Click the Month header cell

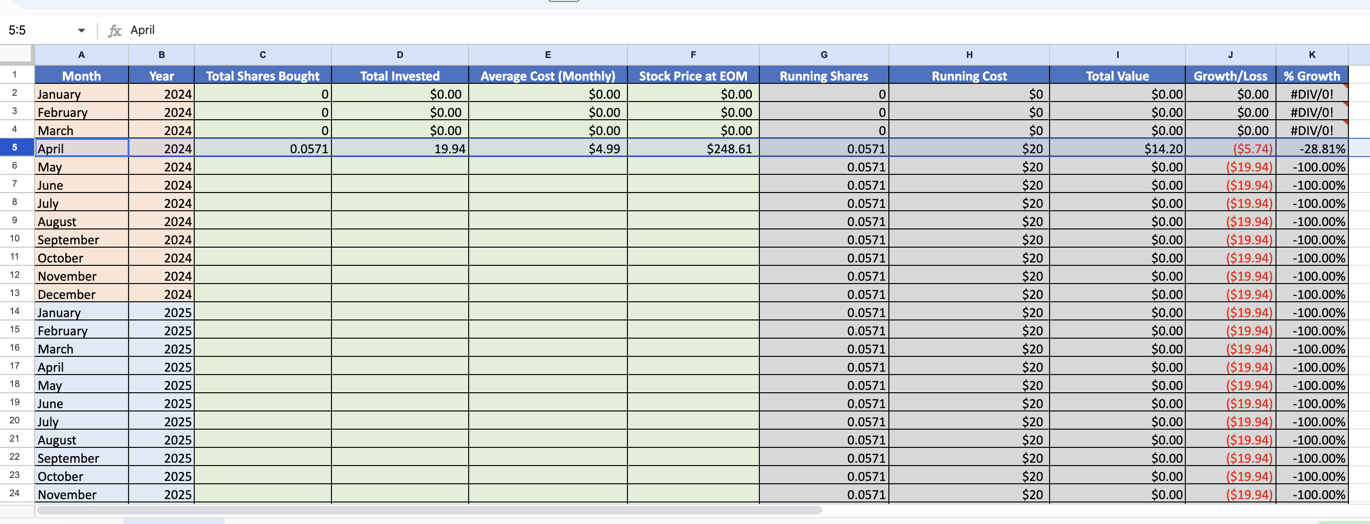pos(82,76)
